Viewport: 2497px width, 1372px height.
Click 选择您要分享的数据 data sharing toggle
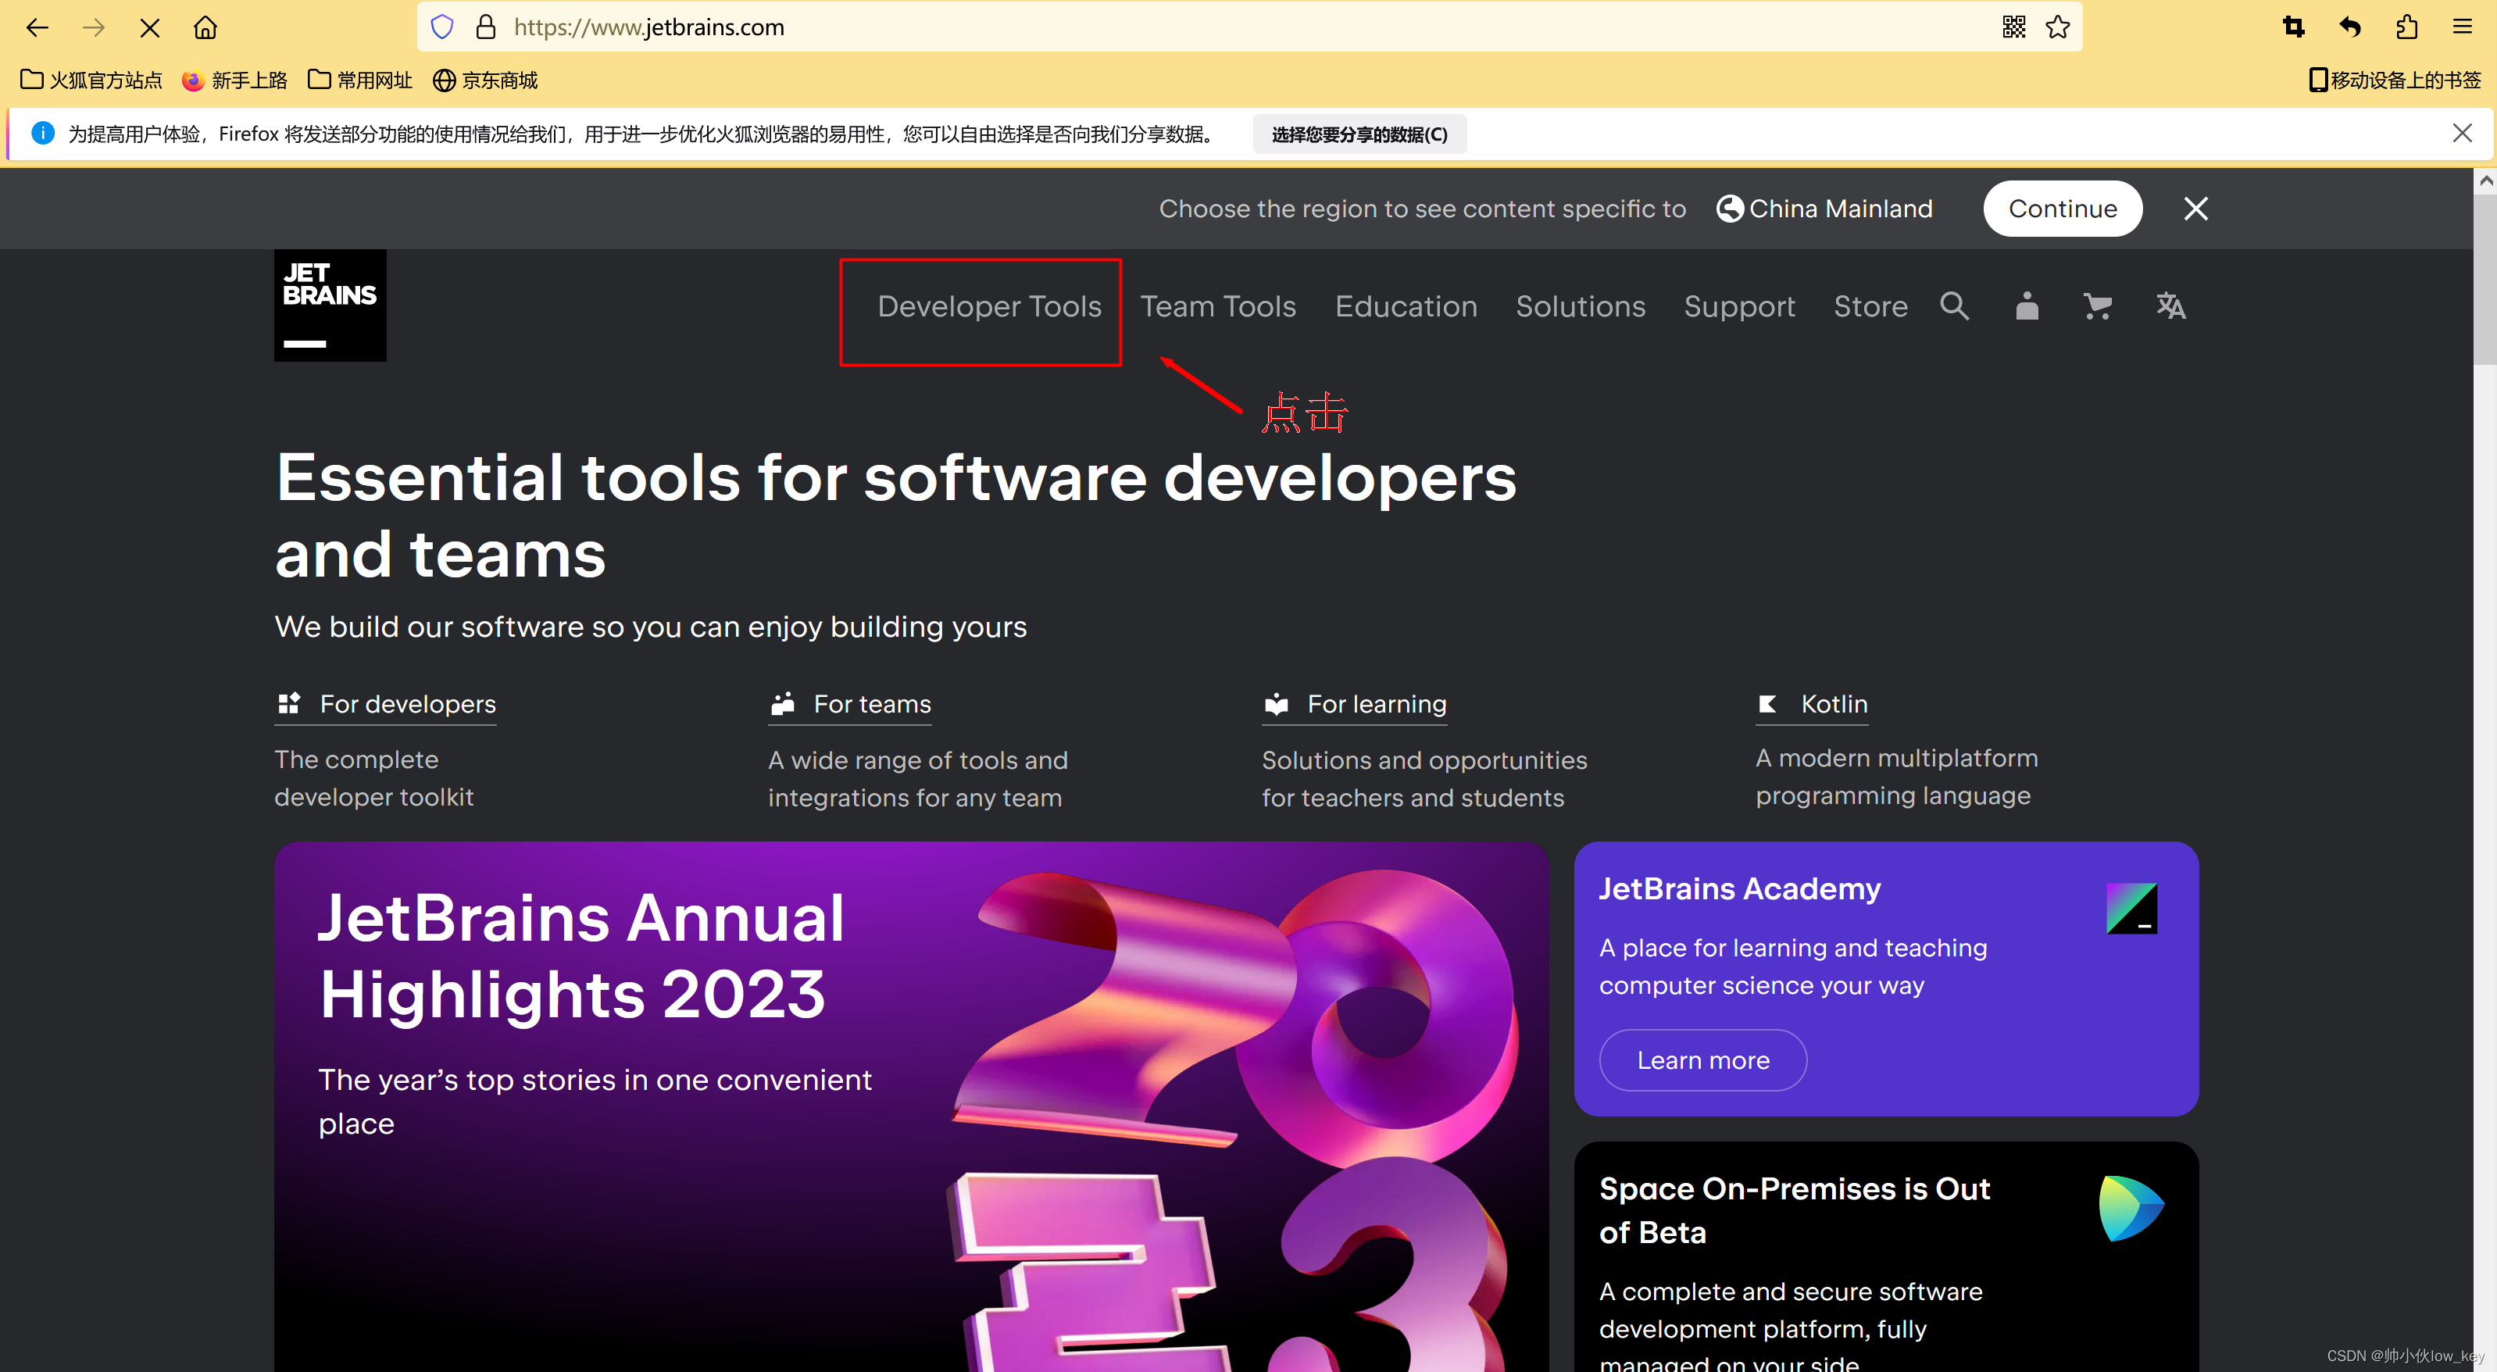tap(1359, 134)
